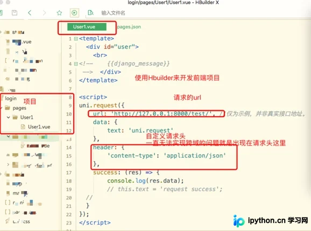Click the star bookmark icon
This screenshot has width=311, height=231.
click(x=59, y=13)
